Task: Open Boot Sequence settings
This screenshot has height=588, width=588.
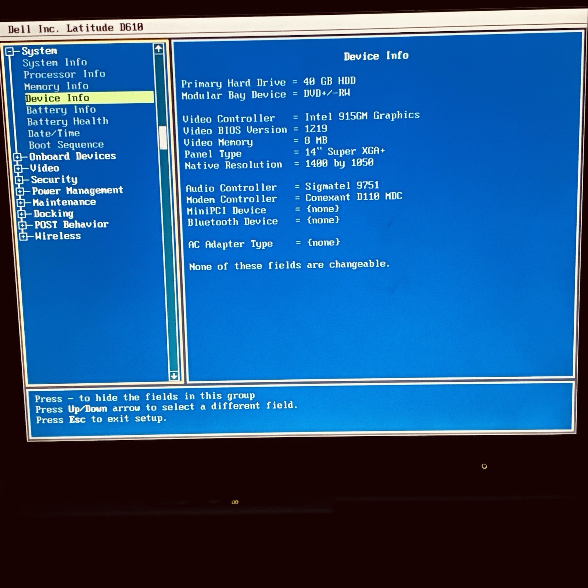Action: [66, 145]
